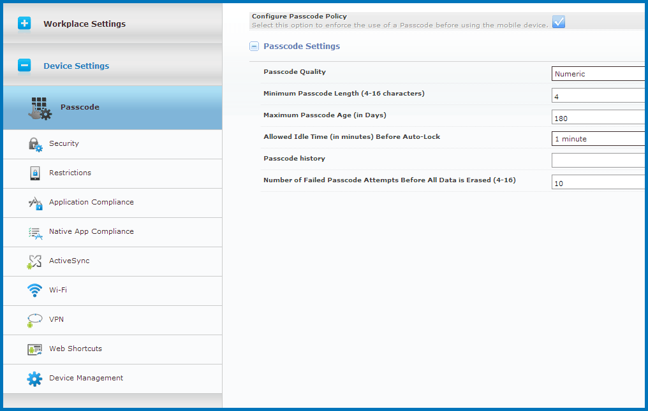Select the Passcode menu item
This screenshot has width=648, height=411.
pyautogui.click(x=112, y=108)
